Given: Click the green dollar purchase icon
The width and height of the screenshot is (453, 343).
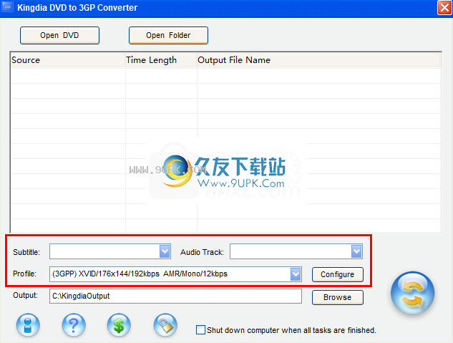Looking at the screenshot, I should click(x=119, y=325).
